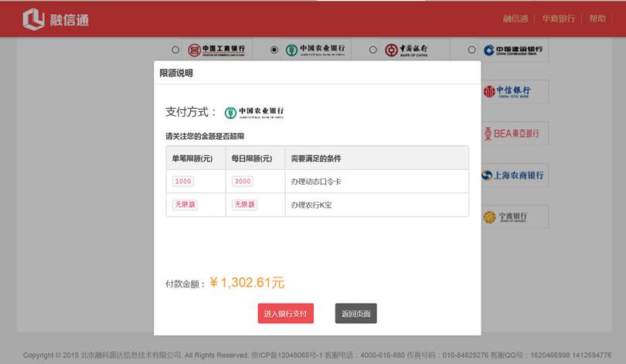Click the 办理动态口令卡 condition cell
This screenshot has width=626, height=364.
coord(377,182)
